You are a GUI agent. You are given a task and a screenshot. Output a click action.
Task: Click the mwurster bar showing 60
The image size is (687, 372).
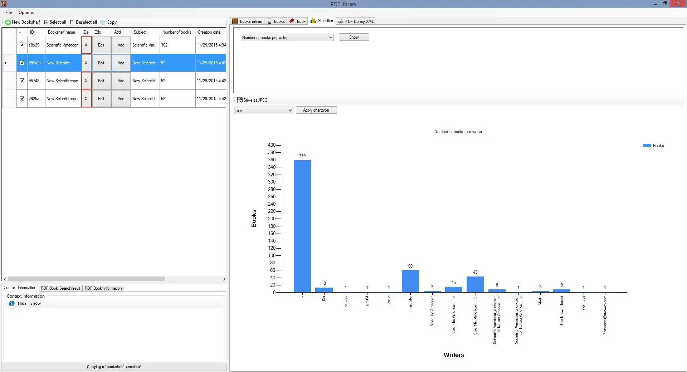(410, 281)
